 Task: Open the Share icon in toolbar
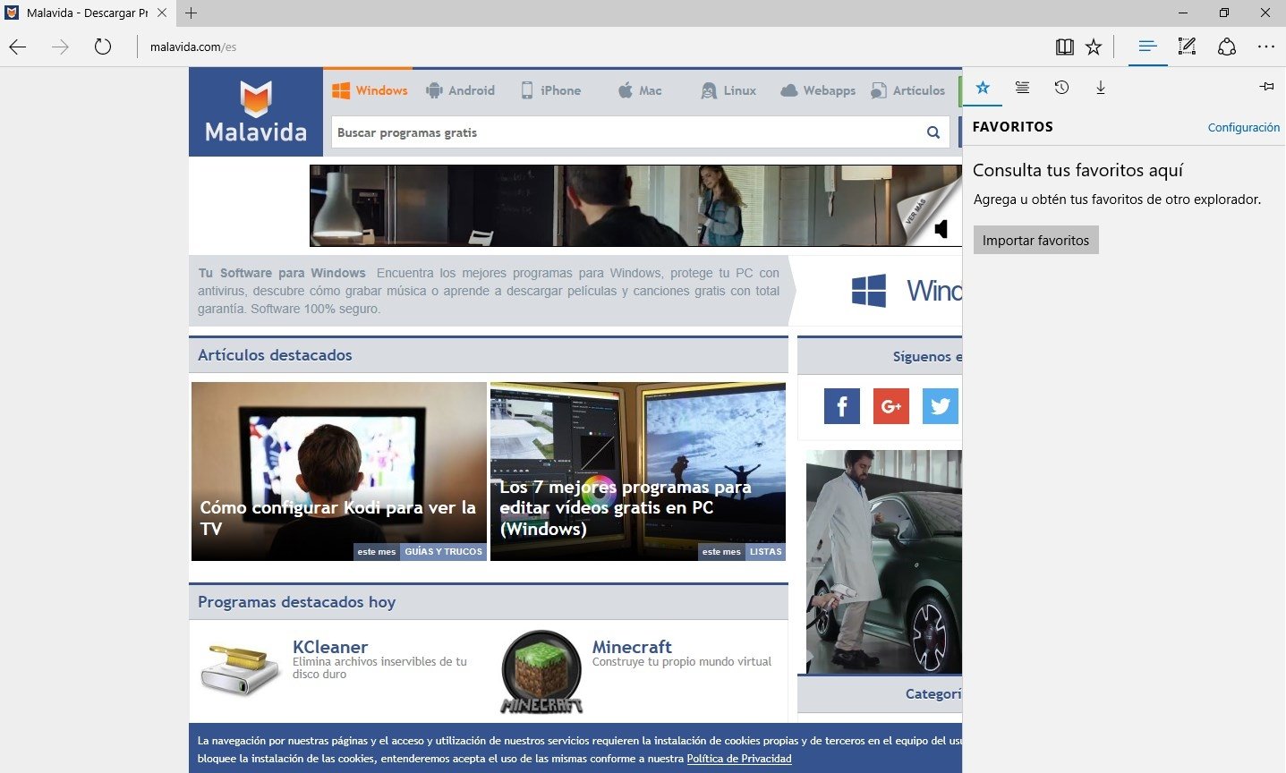(1227, 47)
